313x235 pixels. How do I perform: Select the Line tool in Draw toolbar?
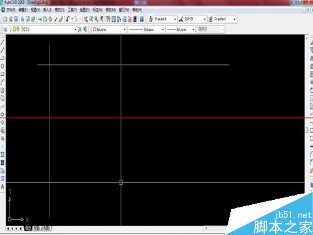(3, 42)
